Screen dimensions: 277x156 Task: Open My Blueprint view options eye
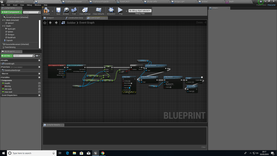point(38,56)
